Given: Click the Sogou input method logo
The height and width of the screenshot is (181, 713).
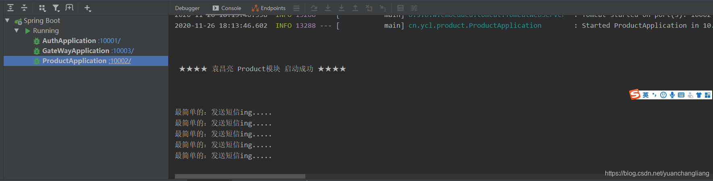Looking at the screenshot, I should pos(635,95).
